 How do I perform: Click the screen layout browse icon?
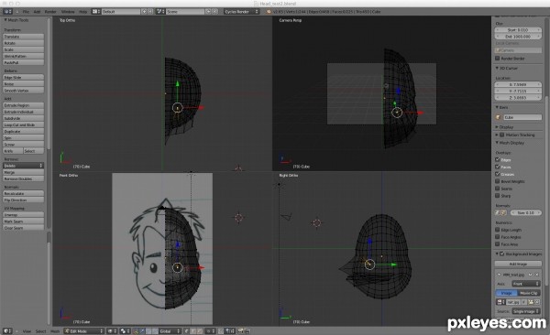[x=96, y=12]
